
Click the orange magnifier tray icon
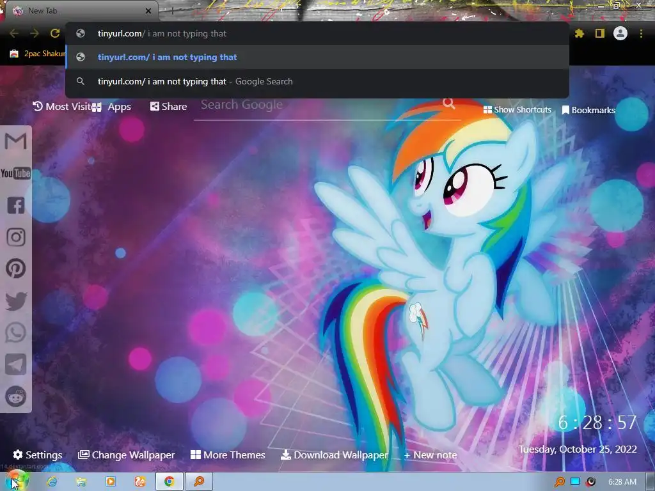560,482
